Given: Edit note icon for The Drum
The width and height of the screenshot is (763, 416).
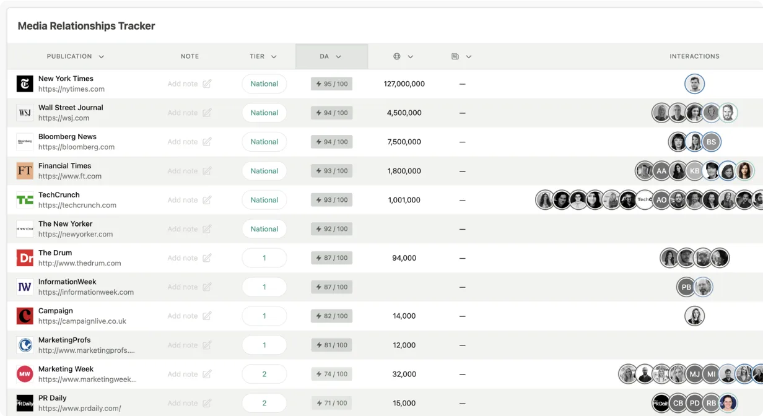Looking at the screenshot, I should [207, 258].
